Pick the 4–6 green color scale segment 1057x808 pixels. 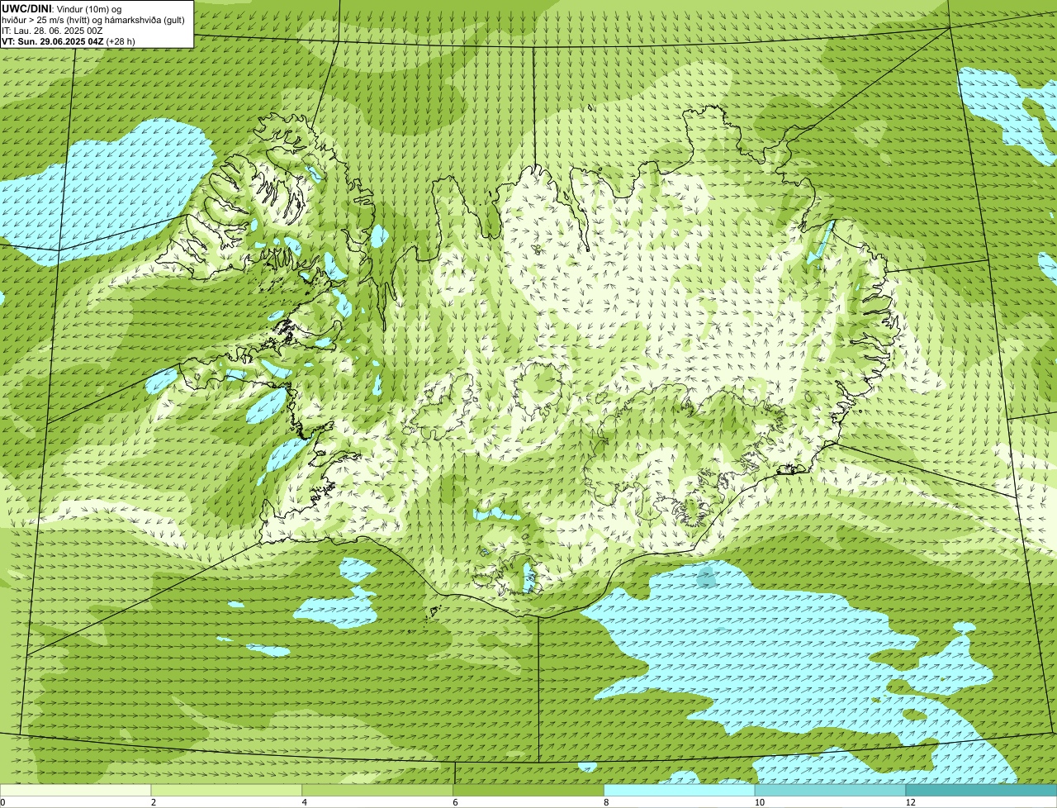[x=377, y=790]
